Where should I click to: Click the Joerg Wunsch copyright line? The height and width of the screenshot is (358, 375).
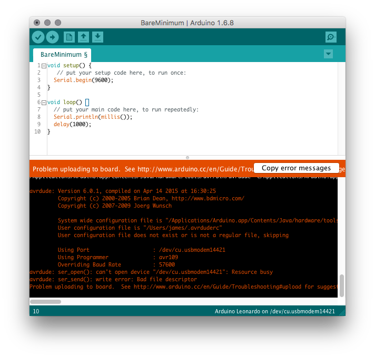(115, 206)
